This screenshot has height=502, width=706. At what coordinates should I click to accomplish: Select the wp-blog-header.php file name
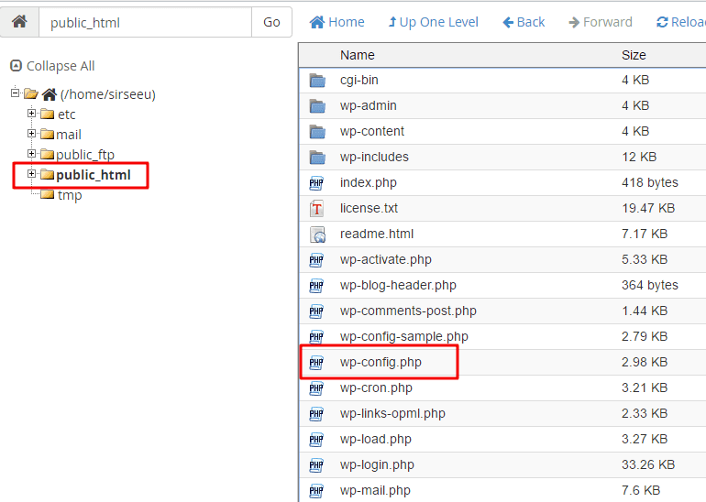398,285
